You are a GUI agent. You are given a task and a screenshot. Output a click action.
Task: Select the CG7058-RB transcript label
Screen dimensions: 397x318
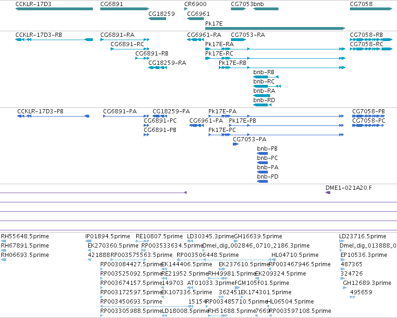point(366,35)
